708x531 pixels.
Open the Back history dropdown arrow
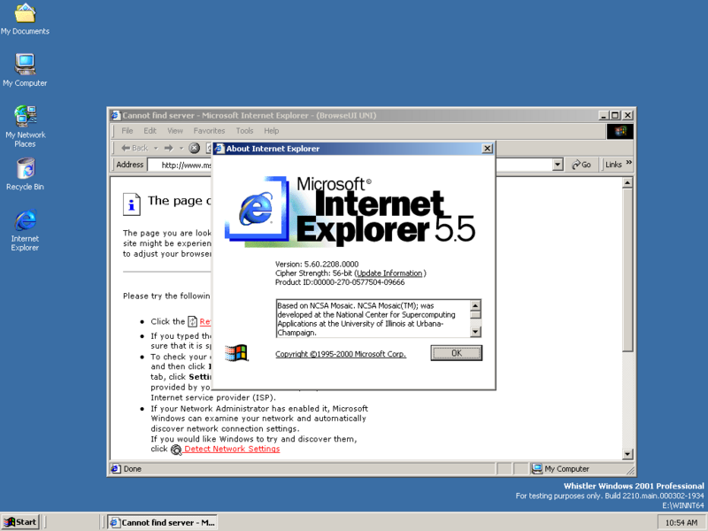[156, 148]
